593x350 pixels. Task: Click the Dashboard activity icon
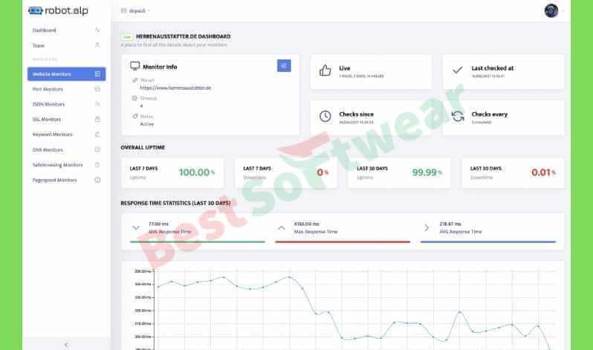pyautogui.click(x=97, y=30)
